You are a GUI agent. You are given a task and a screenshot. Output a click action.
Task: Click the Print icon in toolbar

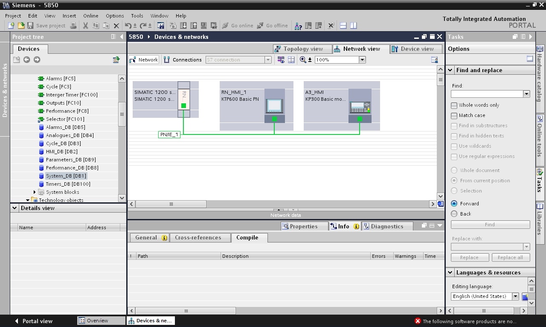tap(73, 26)
